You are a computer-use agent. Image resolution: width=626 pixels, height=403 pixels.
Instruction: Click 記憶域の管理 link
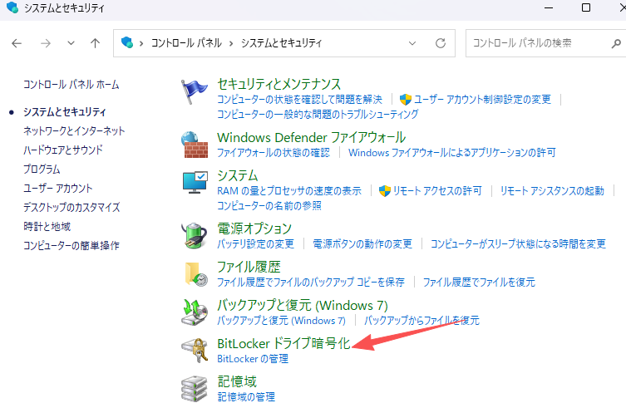[x=246, y=397]
